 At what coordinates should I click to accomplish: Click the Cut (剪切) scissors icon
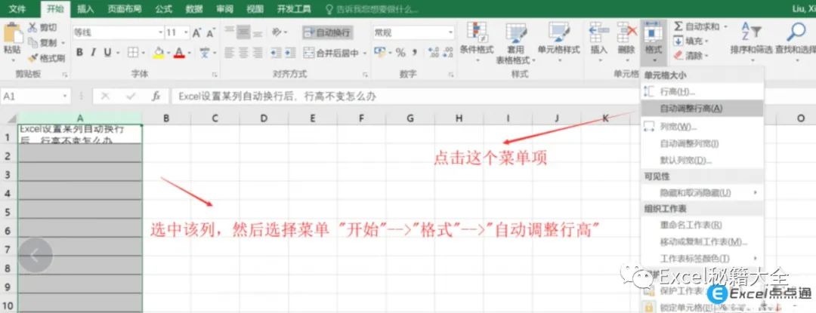pyautogui.click(x=32, y=27)
